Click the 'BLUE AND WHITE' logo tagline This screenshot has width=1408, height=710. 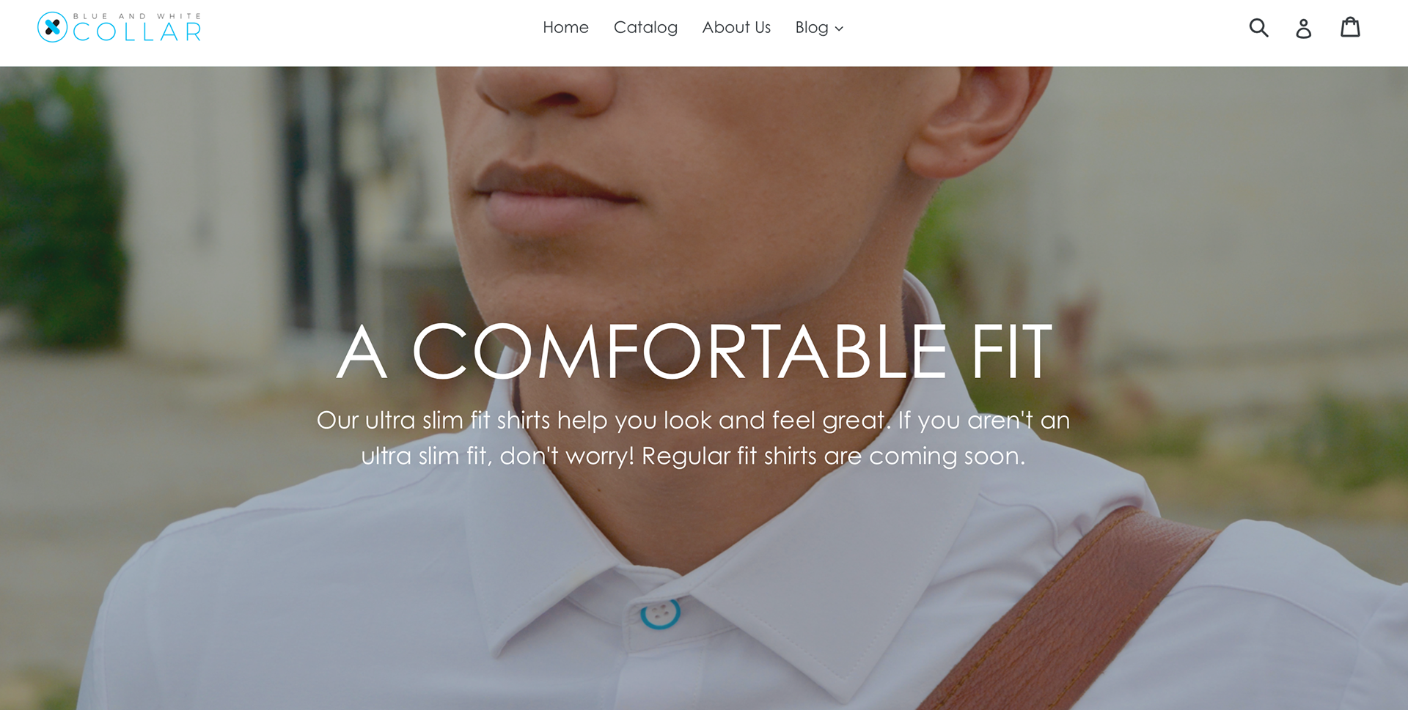pos(137,16)
